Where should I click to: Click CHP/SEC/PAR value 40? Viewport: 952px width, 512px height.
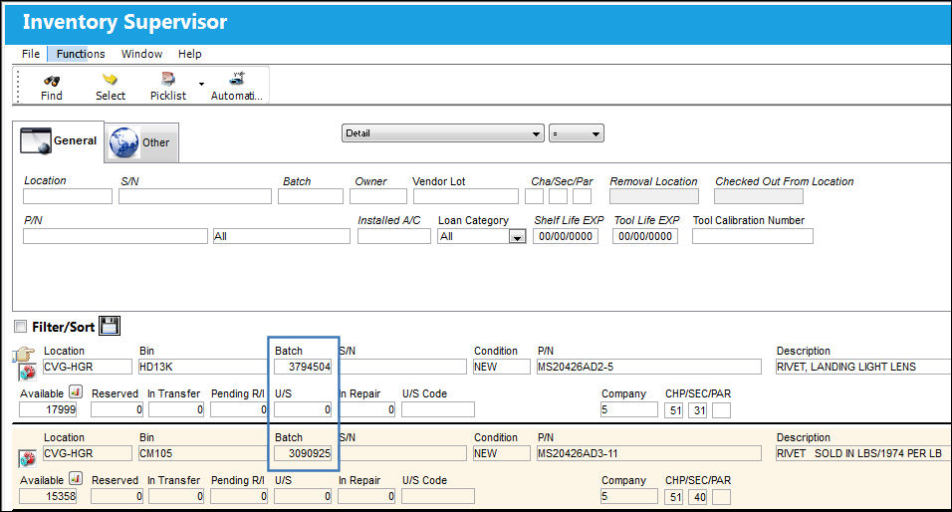pyautogui.click(x=699, y=497)
